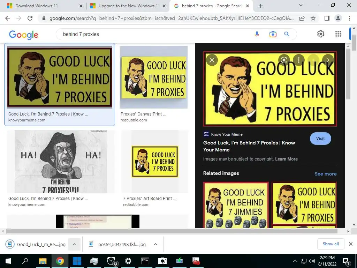Viewport: 357px width, 268px height.
Task: View site information via the lock icon
Action: point(44,18)
